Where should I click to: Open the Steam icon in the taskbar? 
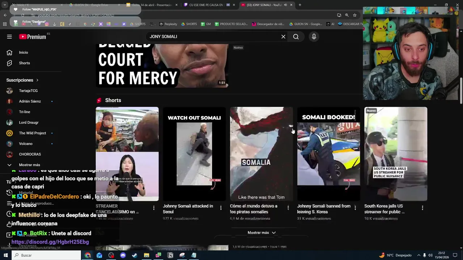[x=135, y=255]
